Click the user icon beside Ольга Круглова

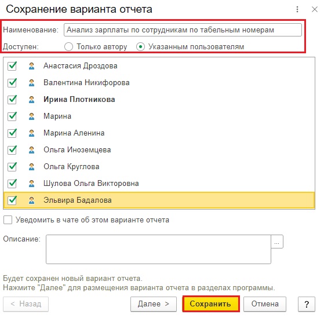tap(31, 167)
